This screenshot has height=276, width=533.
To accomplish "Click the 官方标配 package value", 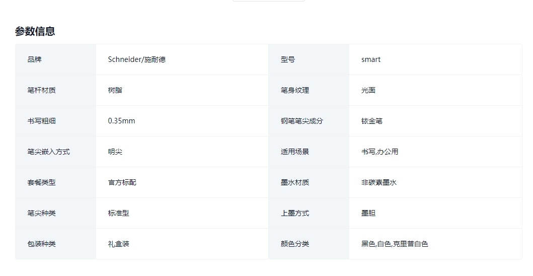I will (x=122, y=182).
